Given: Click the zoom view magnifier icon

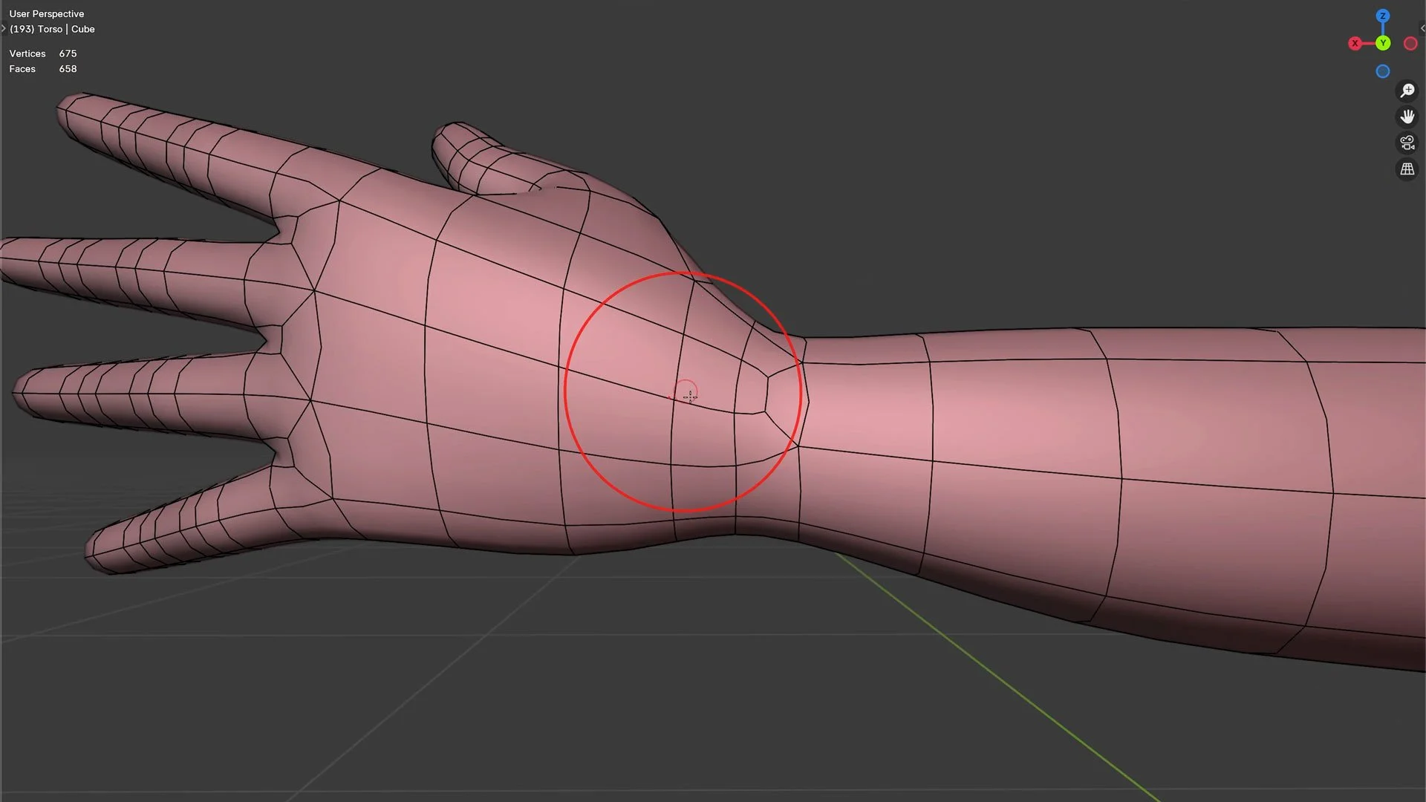Looking at the screenshot, I should tap(1407, 91).
